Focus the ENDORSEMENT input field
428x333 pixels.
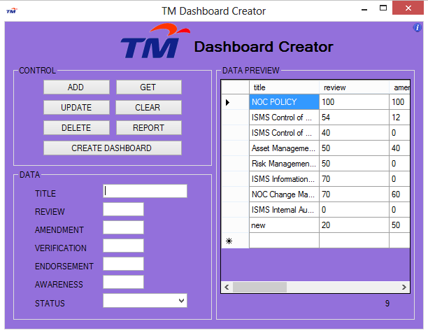(123, 264)
